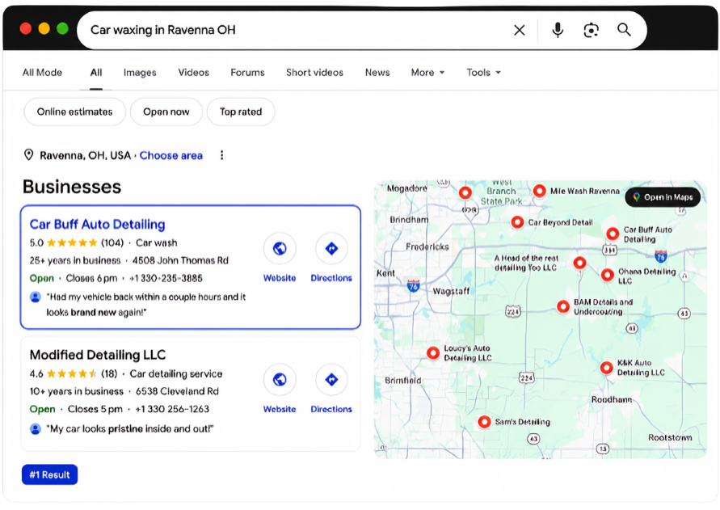Open Car Buff Auto Detailing website globe icon
Screen dimensions: 720x510
280,249
